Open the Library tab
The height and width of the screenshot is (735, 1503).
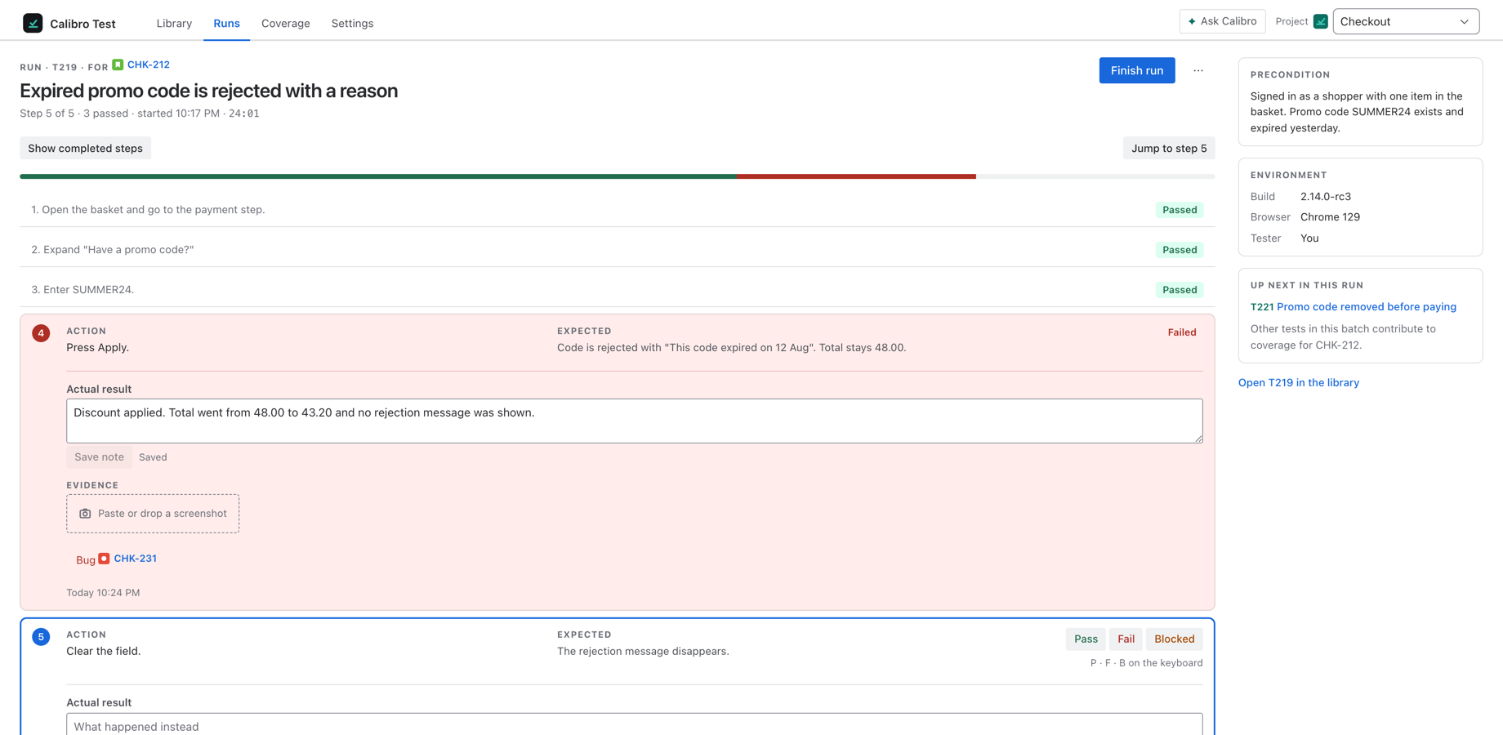tap(174, 23)
